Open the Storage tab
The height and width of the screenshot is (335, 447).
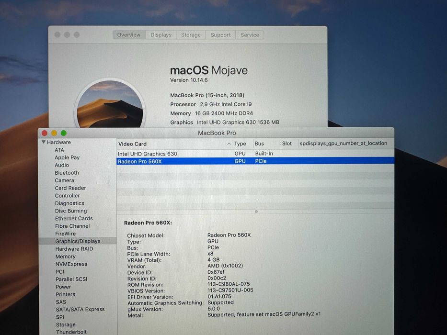click(191, 35)
